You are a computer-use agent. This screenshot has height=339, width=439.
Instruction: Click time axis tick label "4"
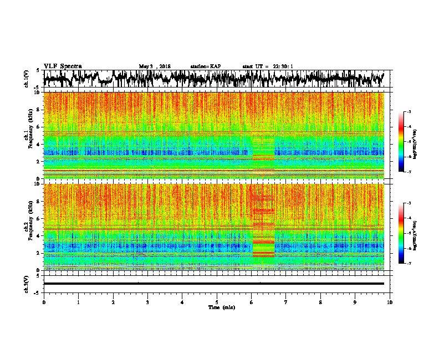point(182,302)
